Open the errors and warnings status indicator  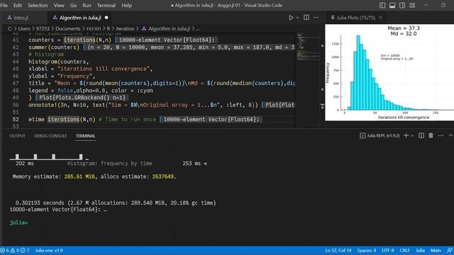click(15, 250)
